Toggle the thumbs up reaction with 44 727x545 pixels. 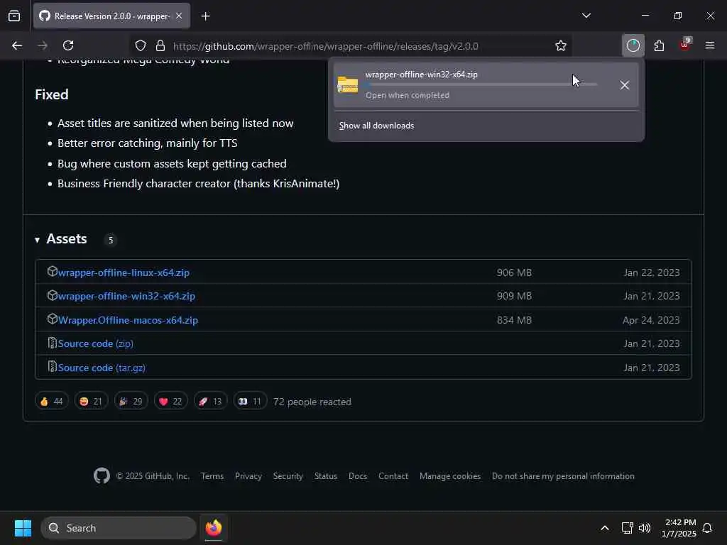tap(51, 402)
